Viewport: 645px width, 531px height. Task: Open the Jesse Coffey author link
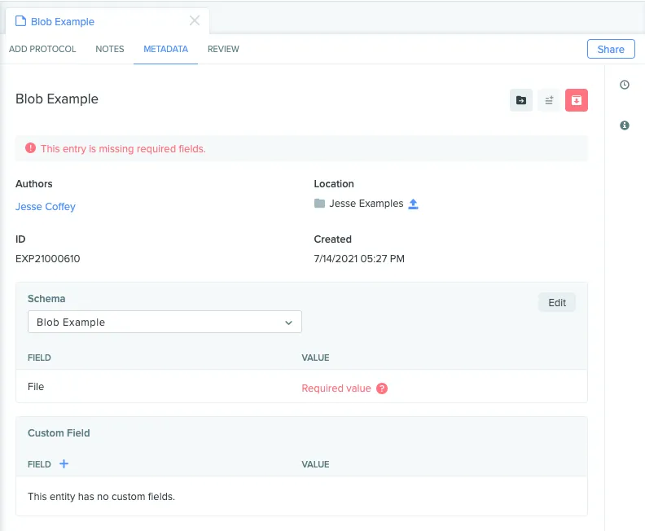coord(46,207)
